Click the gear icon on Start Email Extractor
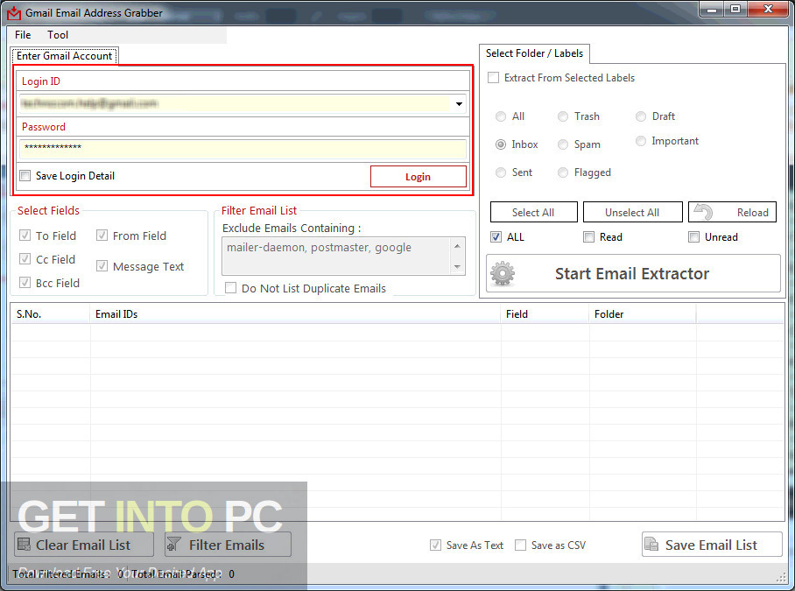Screen dimensions: 795x591 pyautogui.click(x=503, y=274)
